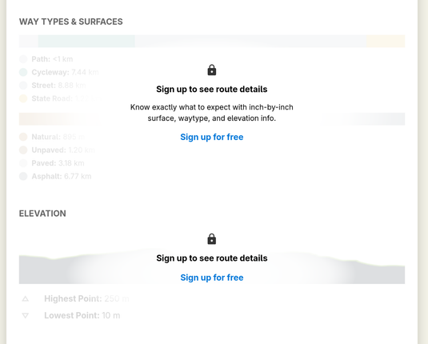Click the lock icon above elevation chart

coord(212,239)
